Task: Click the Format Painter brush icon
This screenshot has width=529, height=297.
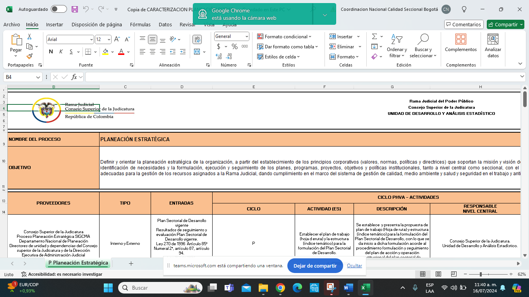Action: [x=29, y=56]
